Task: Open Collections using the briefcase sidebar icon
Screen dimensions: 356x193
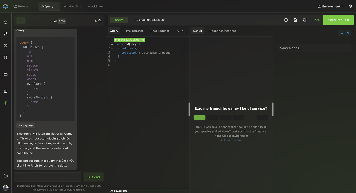Action: point(5,74)
